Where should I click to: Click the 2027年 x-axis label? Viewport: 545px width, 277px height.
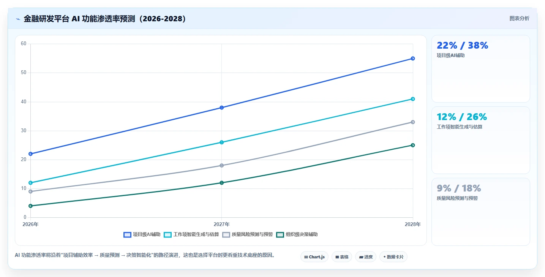(x=222, y=225)
